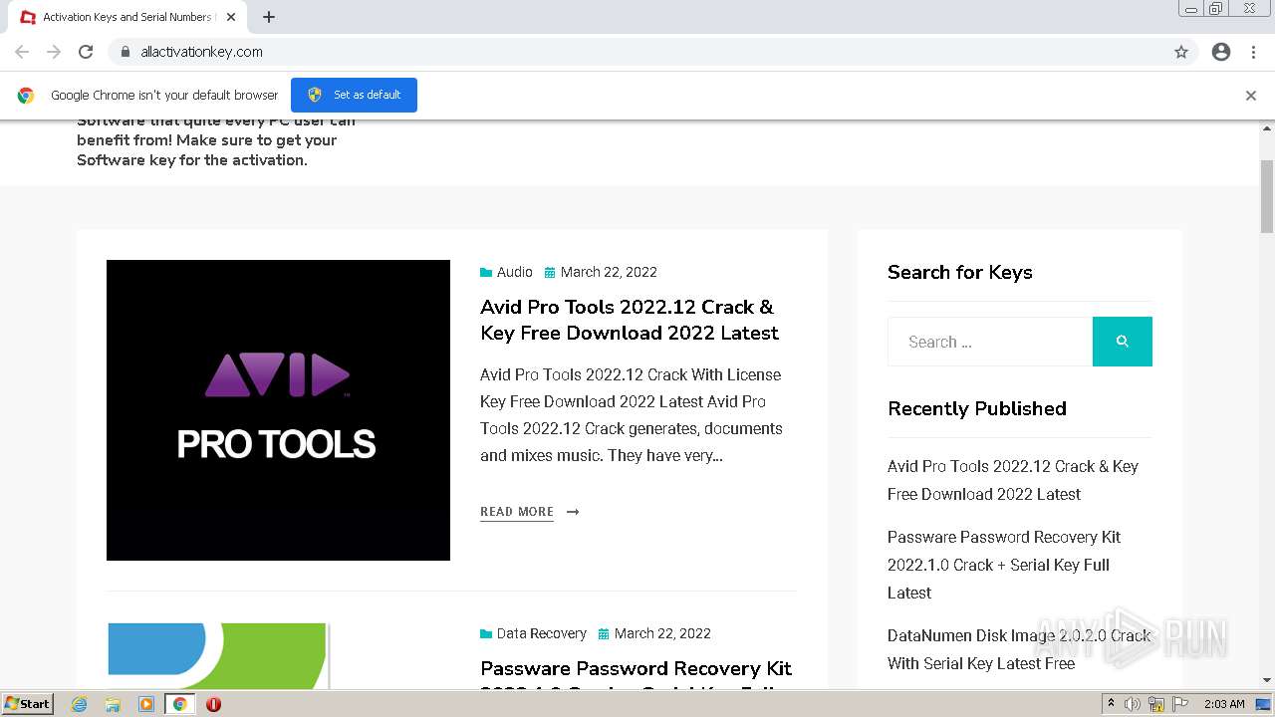The image size is (1275, 717).
Task: Click the browser back arrow
Action: pos(22,52)
